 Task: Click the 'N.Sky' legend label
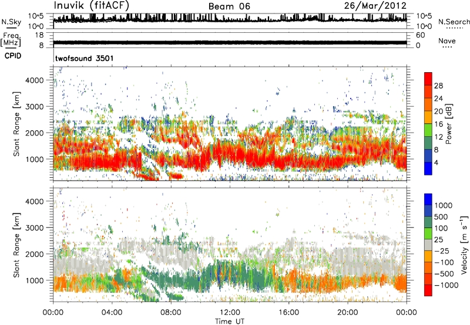click(x=11, y=22)
